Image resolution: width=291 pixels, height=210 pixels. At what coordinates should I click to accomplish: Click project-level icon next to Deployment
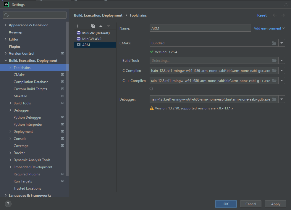tap(62, 131)
